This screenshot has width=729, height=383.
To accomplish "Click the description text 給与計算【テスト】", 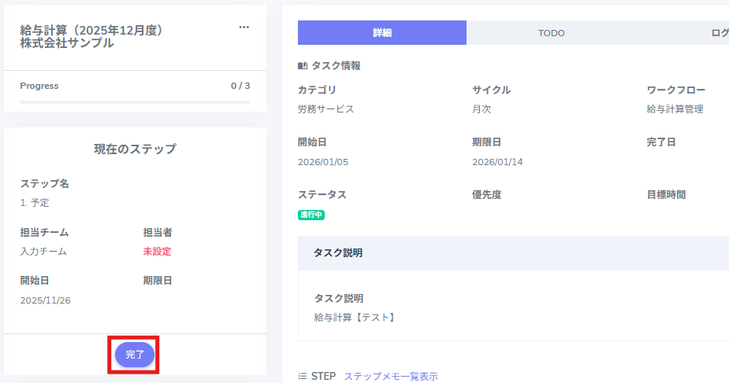I will tap(354, 318).
